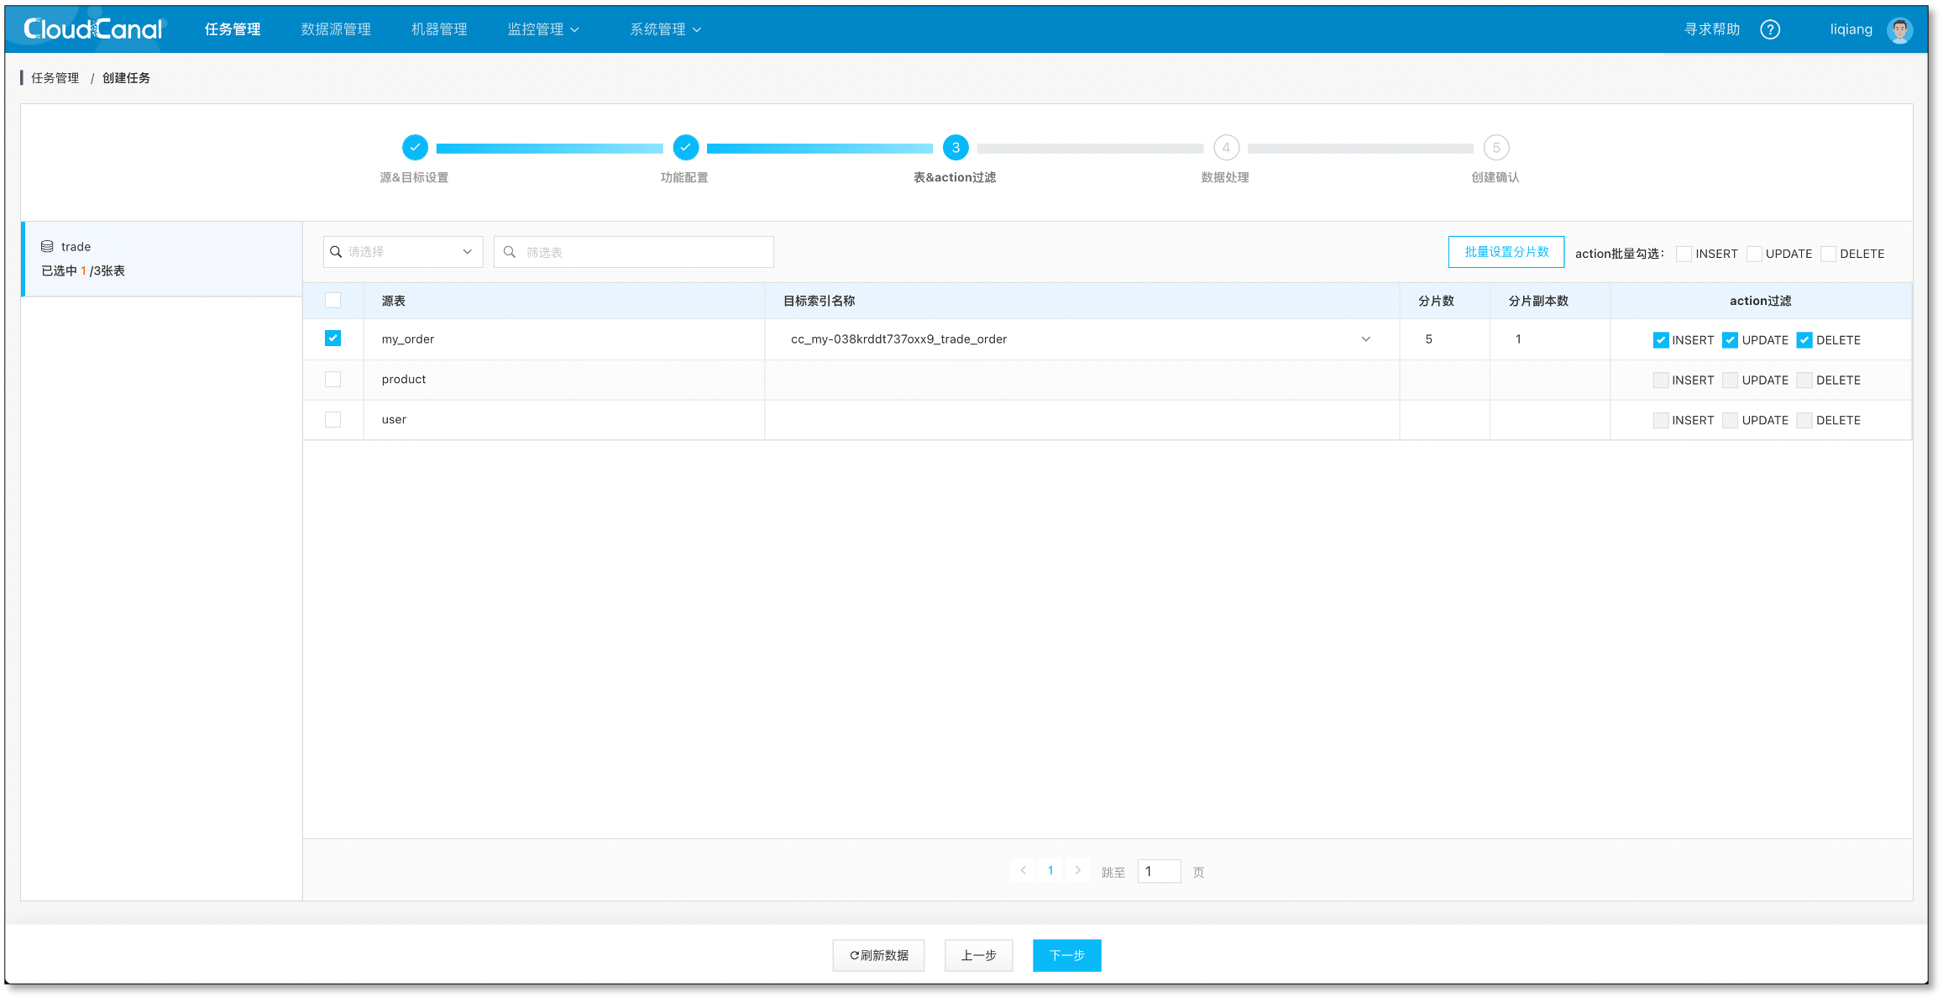This screenshot has width=1943, height=1003.
Task: Click 批量设置分片数 button
Action: point(1506,252)
